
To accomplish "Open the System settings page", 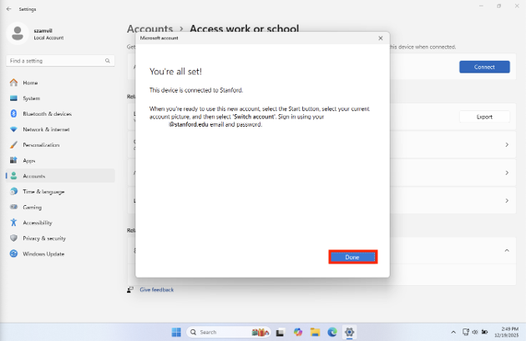I will (60, 98).
